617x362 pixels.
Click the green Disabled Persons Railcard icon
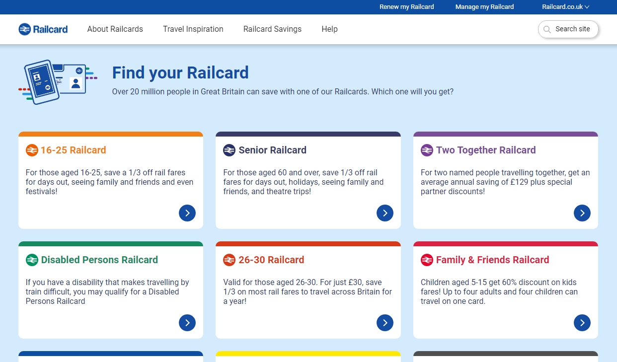(32, 260)
